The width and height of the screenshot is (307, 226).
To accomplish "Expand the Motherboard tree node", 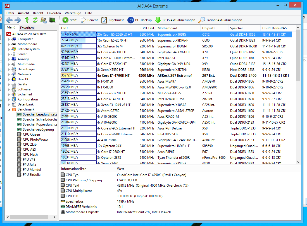I will 9,44.
